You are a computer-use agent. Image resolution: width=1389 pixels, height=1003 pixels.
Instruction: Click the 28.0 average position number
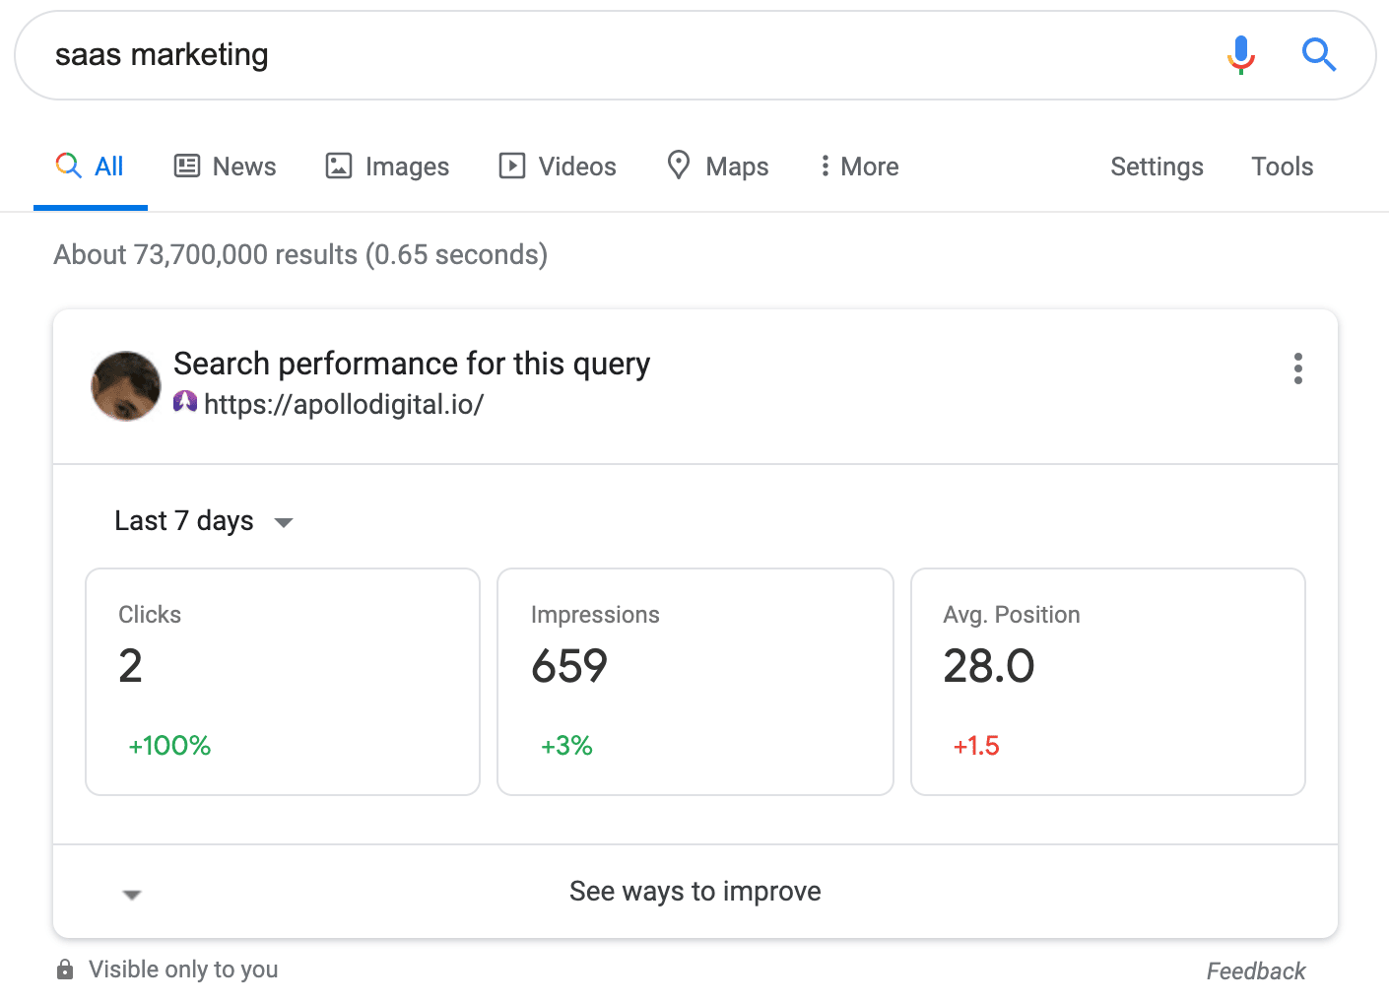click(x=989, y=666)
